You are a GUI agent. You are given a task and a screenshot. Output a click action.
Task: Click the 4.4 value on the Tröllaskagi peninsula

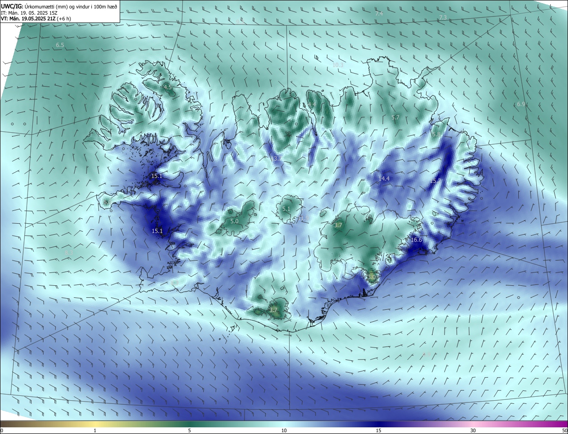point(312,104)
